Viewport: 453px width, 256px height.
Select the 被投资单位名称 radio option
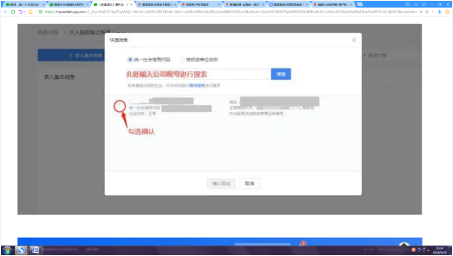coord(182,59)
